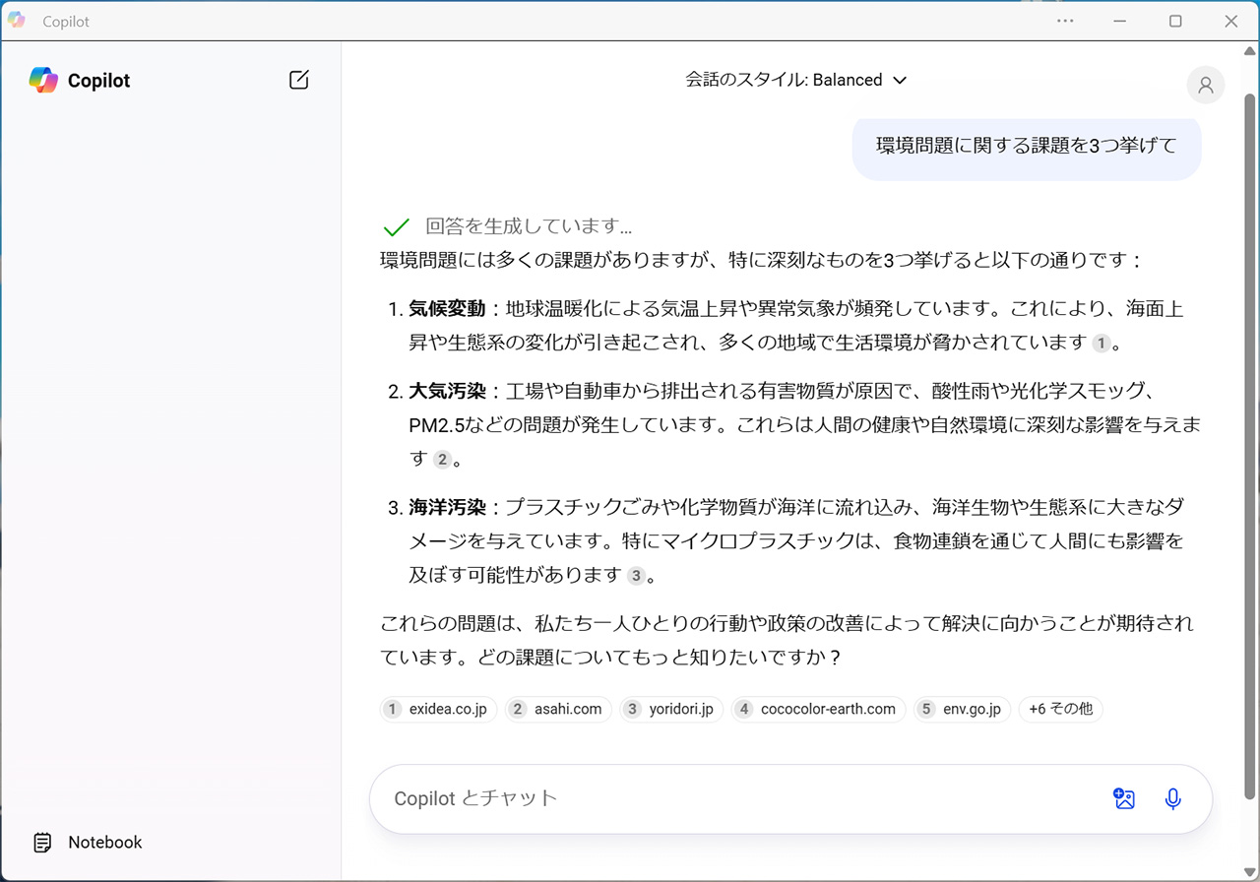Click citation marker 3 in ocean pollution item
Screen dimensions: 1260x882
click(636, 576)
